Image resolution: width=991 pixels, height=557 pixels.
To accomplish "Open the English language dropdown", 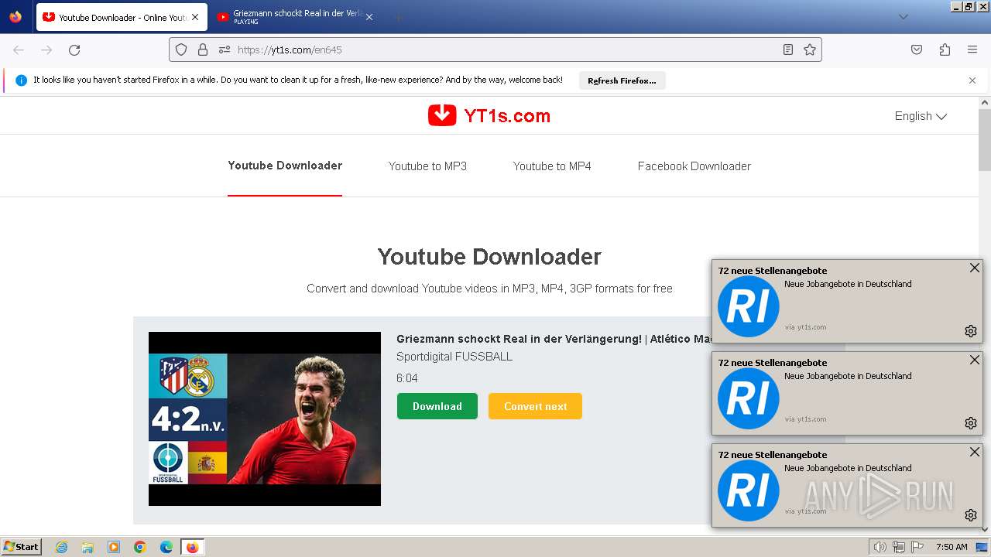I will pos(921,116).
